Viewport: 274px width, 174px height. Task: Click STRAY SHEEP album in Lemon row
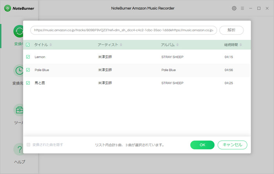[172, 57]
